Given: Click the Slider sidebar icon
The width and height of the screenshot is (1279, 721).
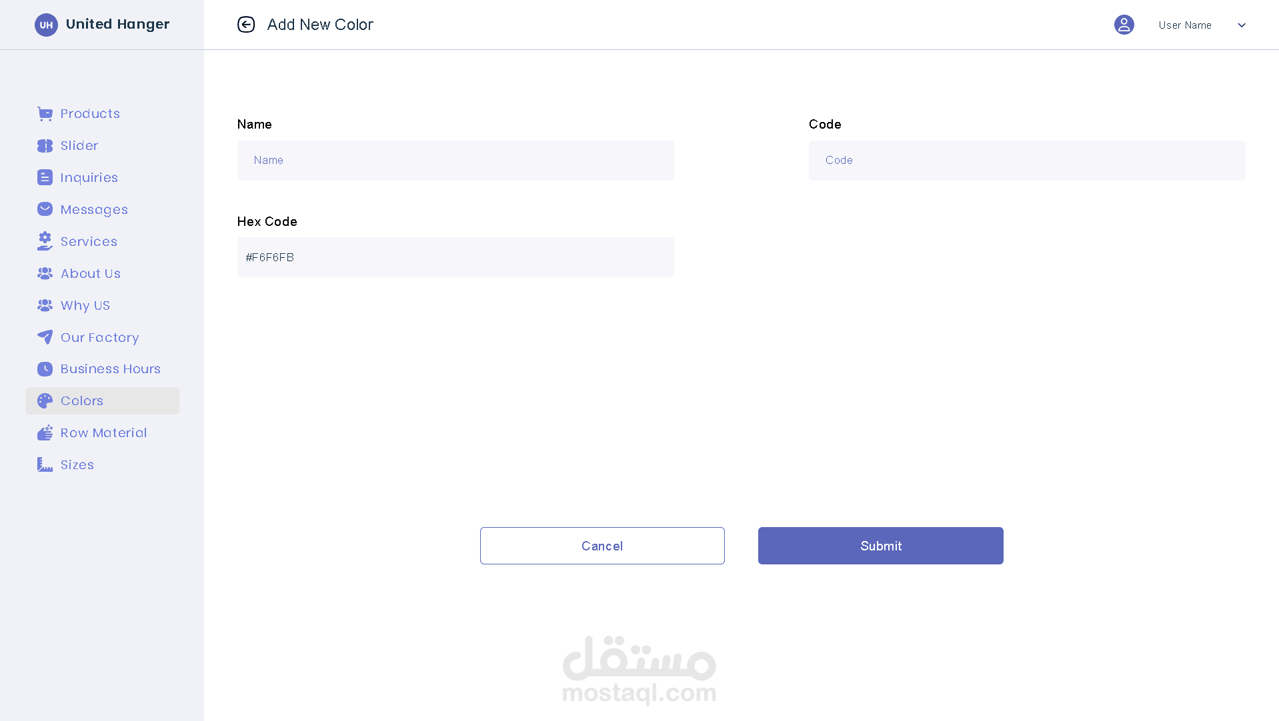Looking at the screenshot, I should pos(45,146).
